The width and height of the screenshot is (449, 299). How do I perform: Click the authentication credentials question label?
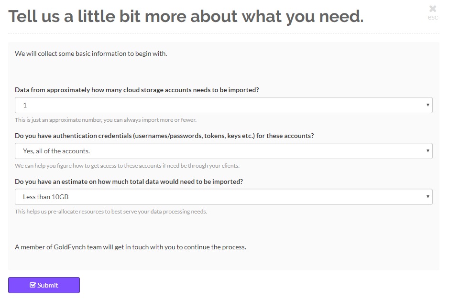(x=164, y=136)
